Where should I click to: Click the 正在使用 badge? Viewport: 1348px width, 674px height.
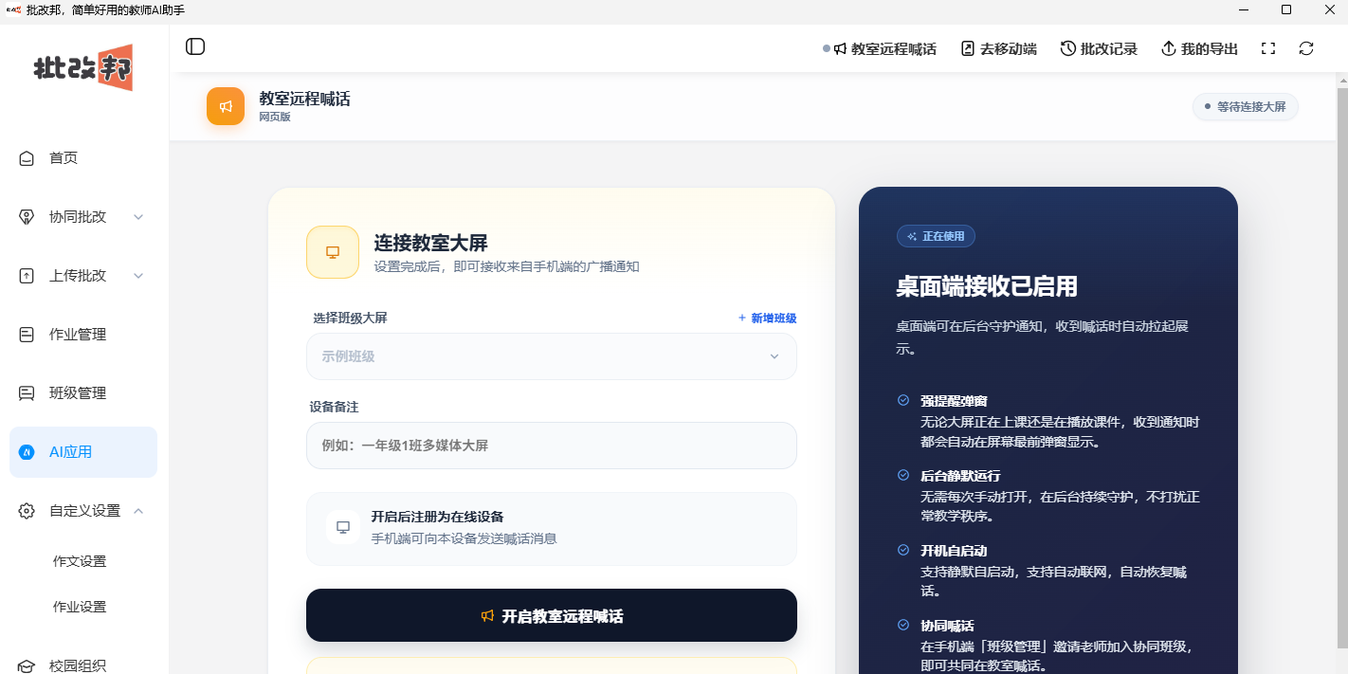[936, 236]
